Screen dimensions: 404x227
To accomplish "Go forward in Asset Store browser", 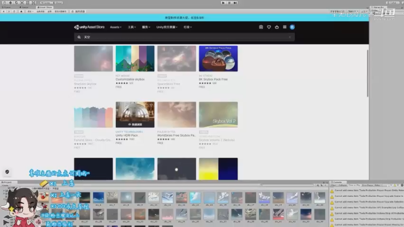I will click(x=9, y=11).
